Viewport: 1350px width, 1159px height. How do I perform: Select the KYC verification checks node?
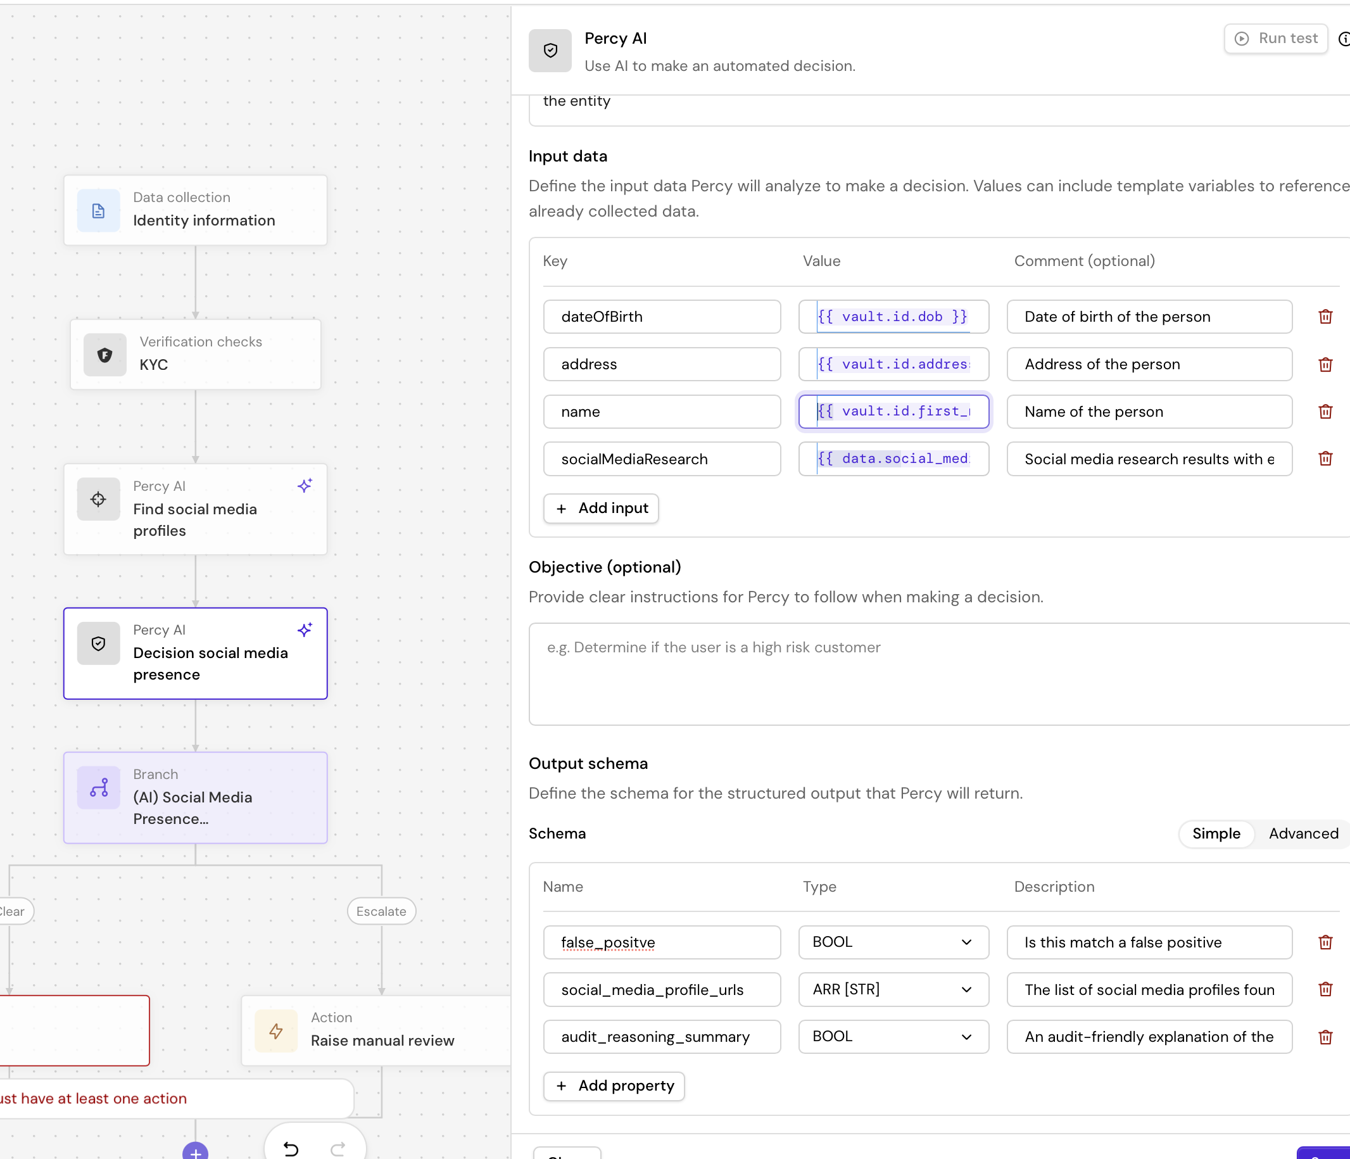196,354
